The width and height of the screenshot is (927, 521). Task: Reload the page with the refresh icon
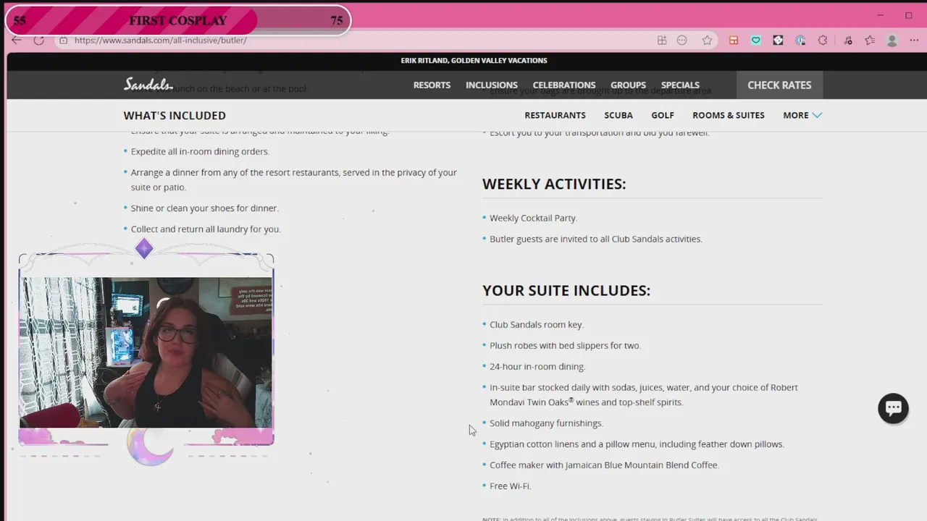point(39,41)
